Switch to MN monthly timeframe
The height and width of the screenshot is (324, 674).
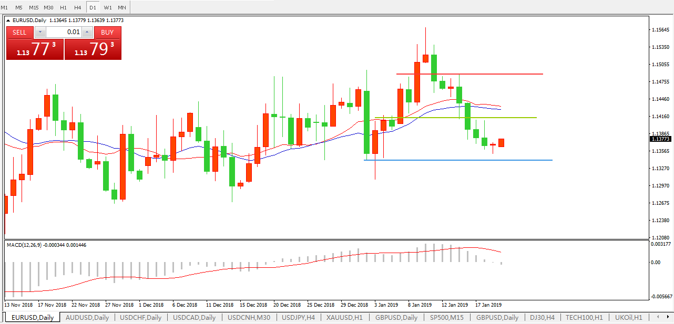coord(122,7)
